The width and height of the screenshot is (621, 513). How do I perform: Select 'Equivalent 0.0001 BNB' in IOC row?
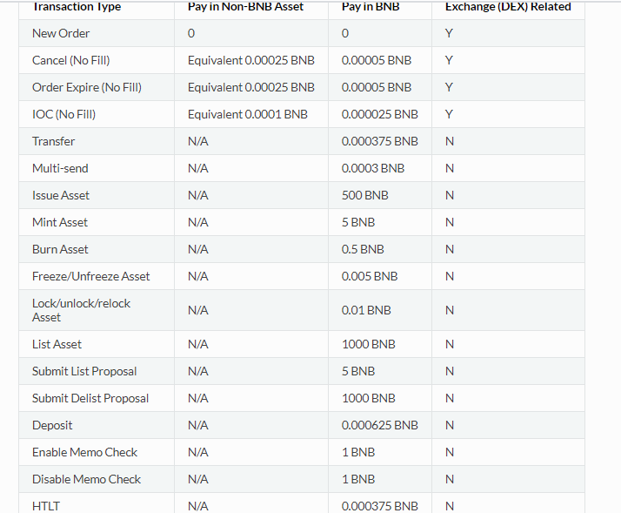point(248,114)
